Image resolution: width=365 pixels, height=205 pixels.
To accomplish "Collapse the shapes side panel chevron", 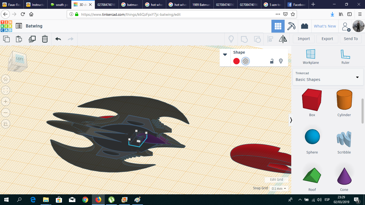I will point(291,120).
